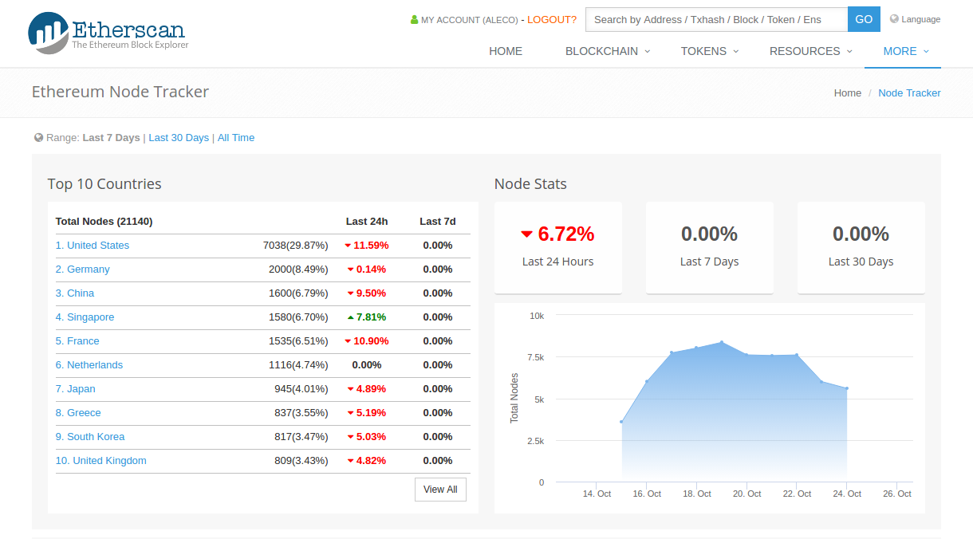Click the red down arrow beside 6.72%
This screenshot has height=539, width=973.
click(526, 234)
